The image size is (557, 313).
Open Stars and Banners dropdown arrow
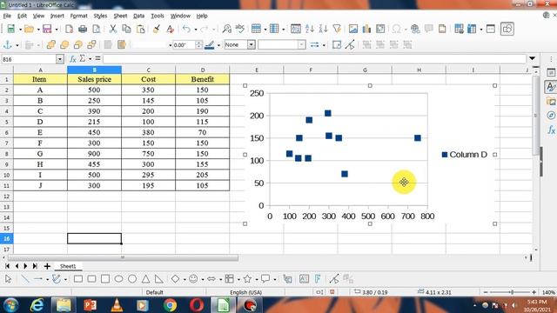pos(257,279)
